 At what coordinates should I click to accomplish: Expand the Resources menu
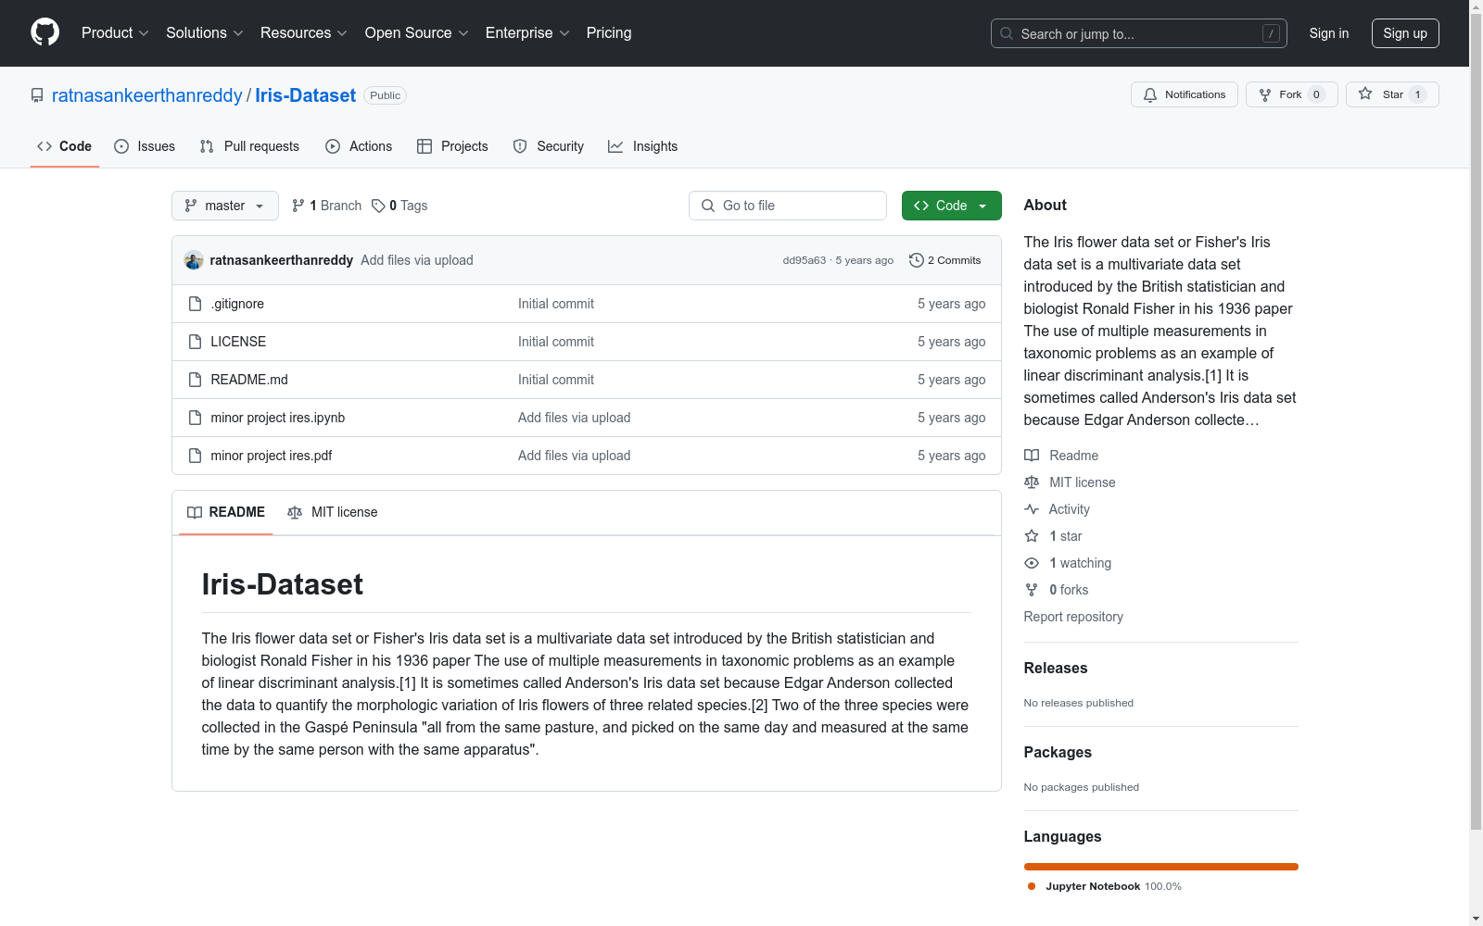(304, 33)
